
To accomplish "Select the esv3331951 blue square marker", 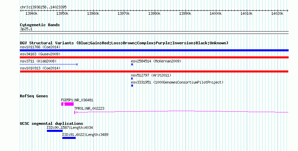I will coord(132,86).
